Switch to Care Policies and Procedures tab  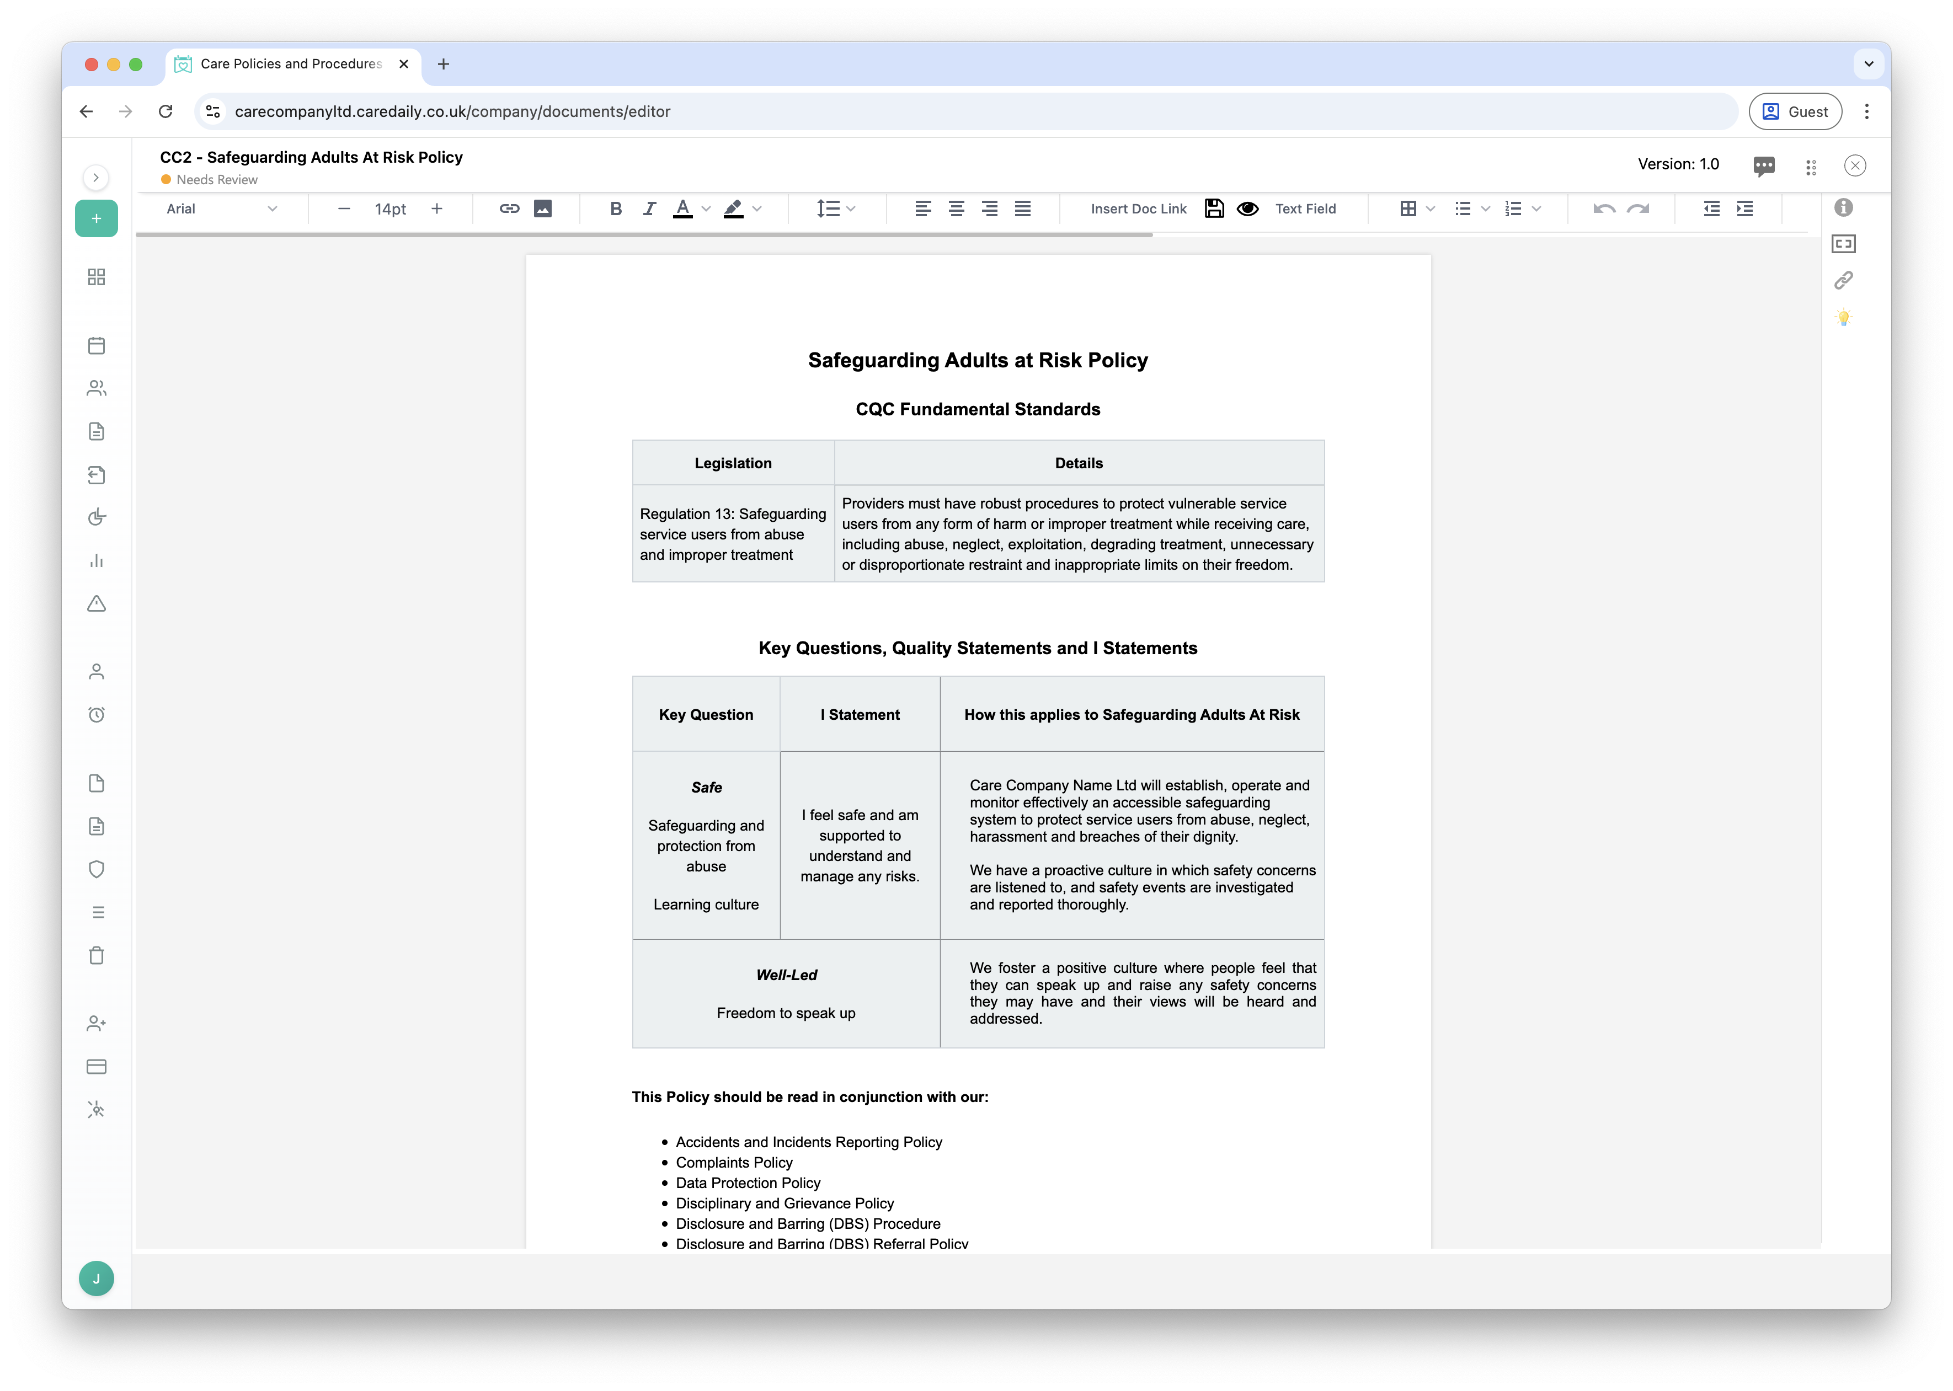pyautogui.click(x=292, y=63)
